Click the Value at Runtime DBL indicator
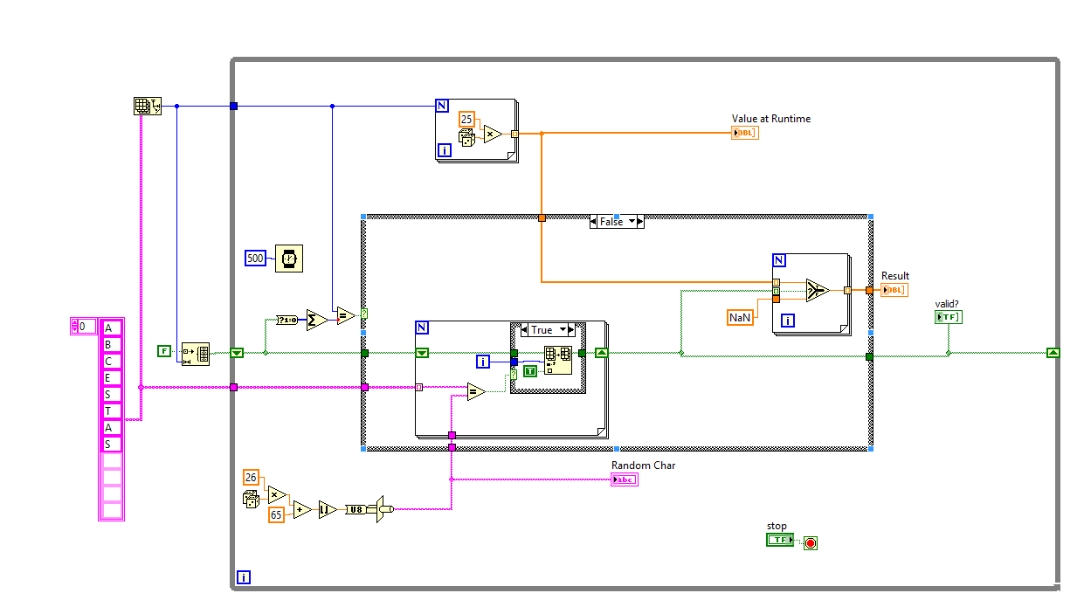The image size is (1084, 607). coord(745,133)
